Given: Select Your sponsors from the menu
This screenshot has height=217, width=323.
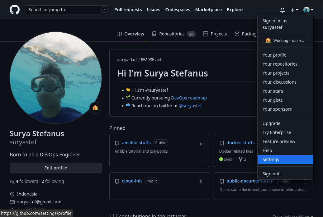Looking at the screenshot, I should click(285, 109).
